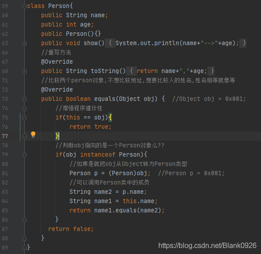Viewport: 261px width, 254px height.
Task: Expand the folded show() method
Action: pyautogui.click(x=24, y=43)
